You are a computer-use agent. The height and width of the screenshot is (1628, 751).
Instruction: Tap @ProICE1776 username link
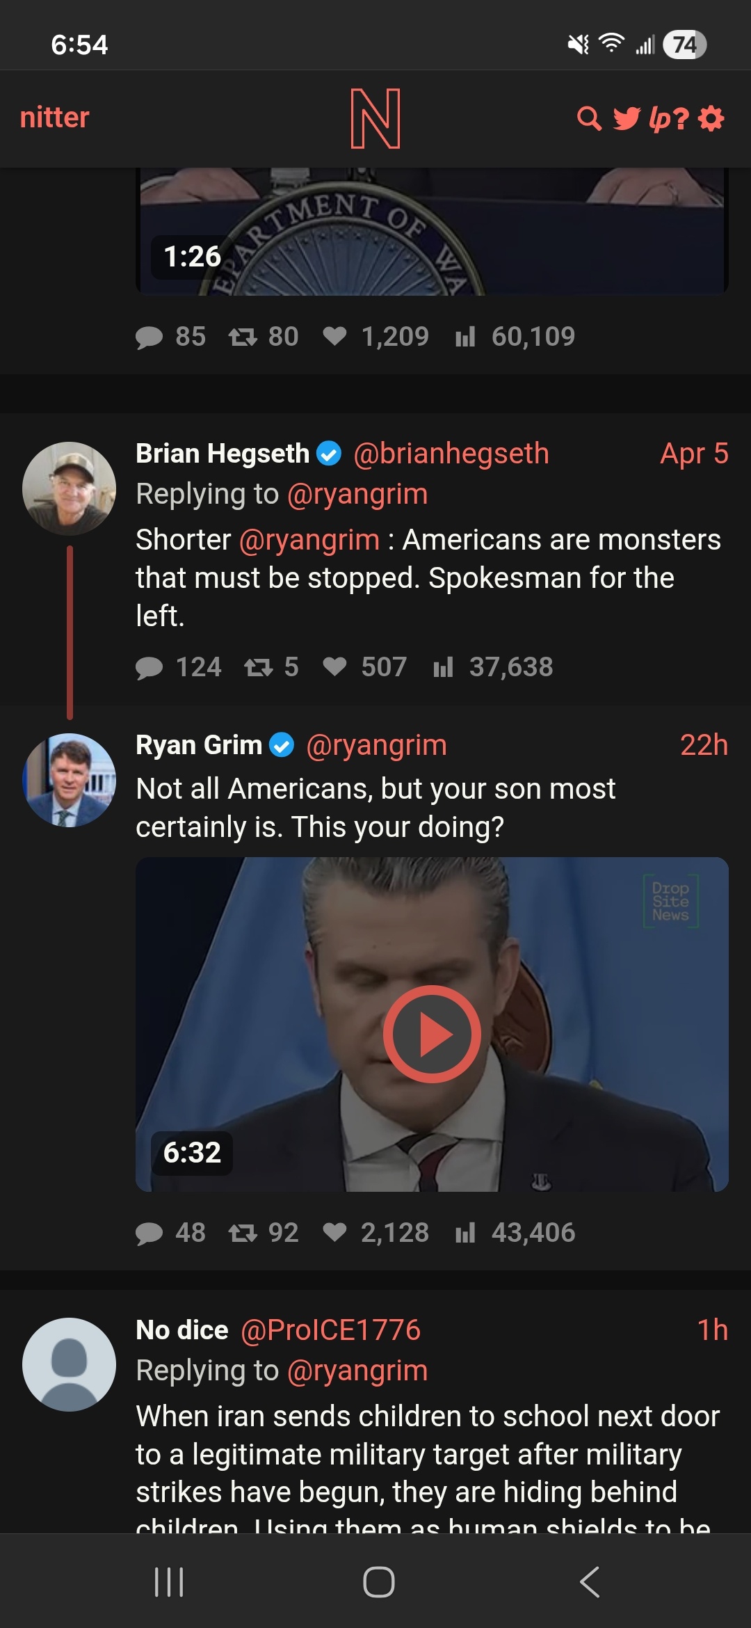coord(330,1330)
